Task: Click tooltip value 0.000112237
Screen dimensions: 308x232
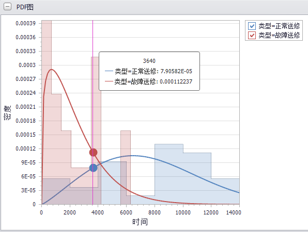Action: (x=176, y=81)
